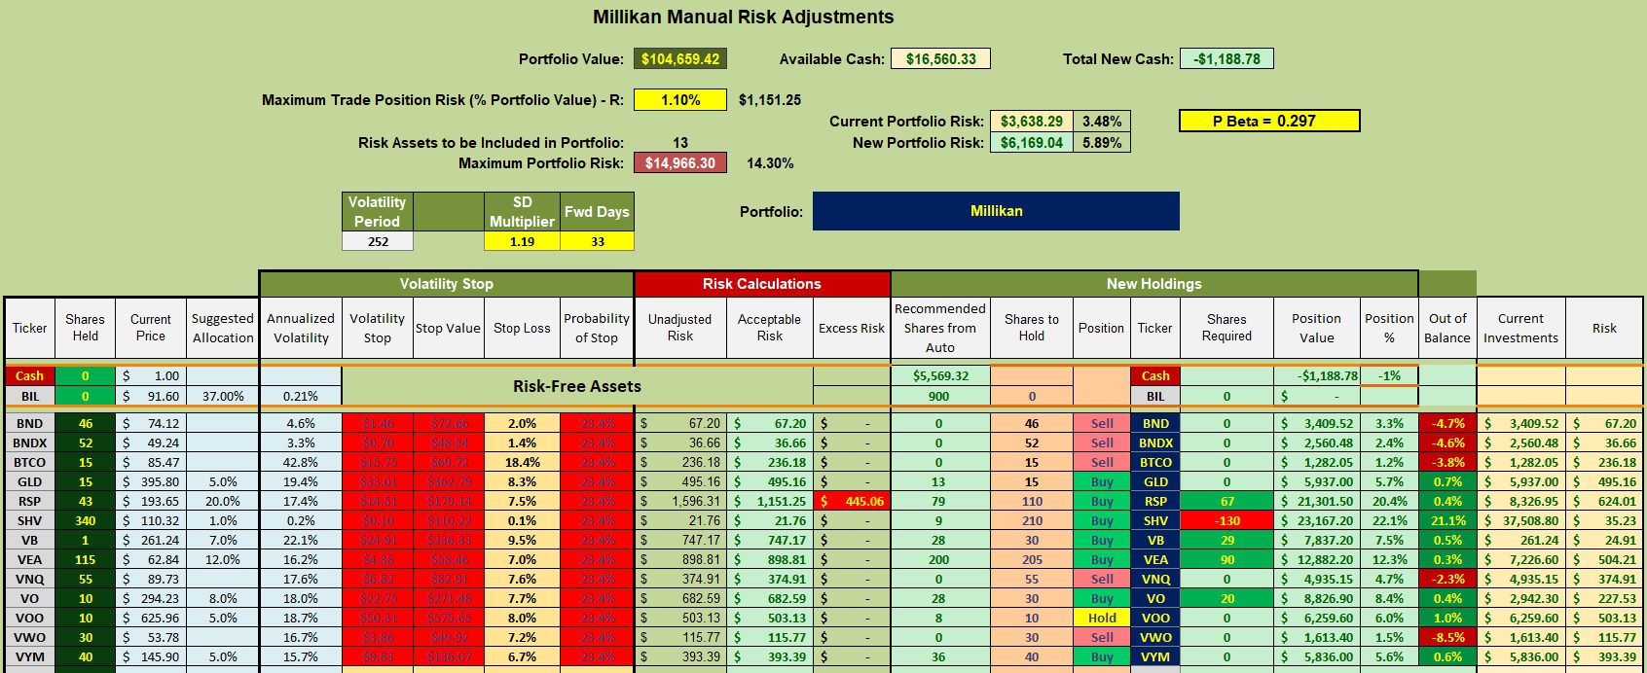Select the P Beta = 0.297 cell
Viewport: 1647px width, 673px height.
coord(1269,122)
